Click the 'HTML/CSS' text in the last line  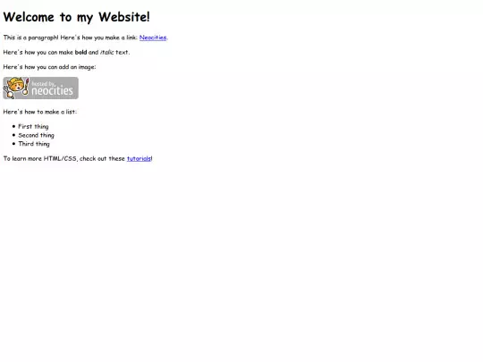coord(60,158)
